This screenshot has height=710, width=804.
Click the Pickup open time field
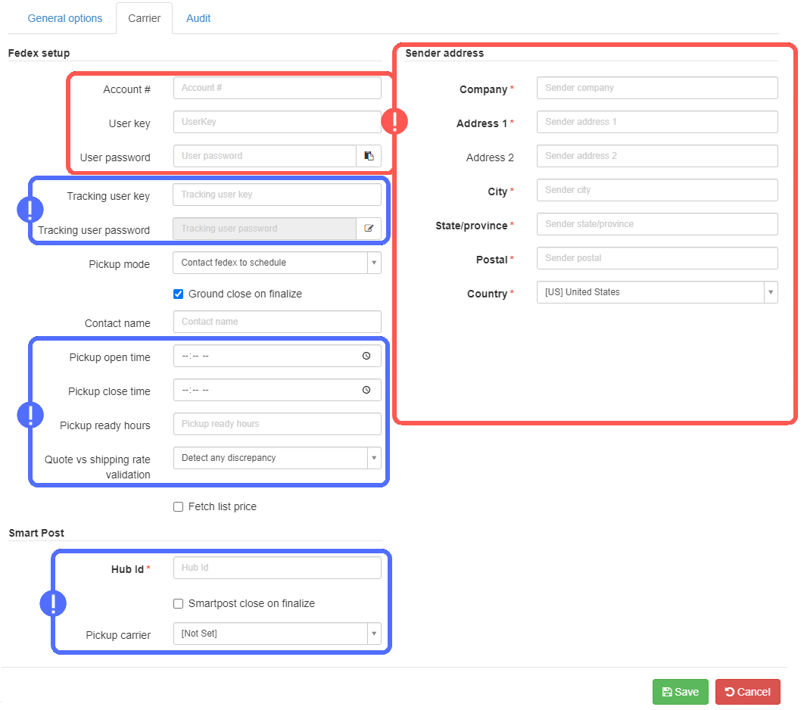coord(277,356)
